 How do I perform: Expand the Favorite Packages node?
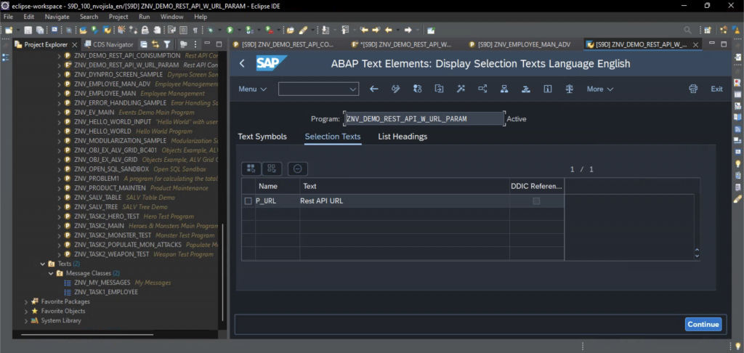pos(26,301)
